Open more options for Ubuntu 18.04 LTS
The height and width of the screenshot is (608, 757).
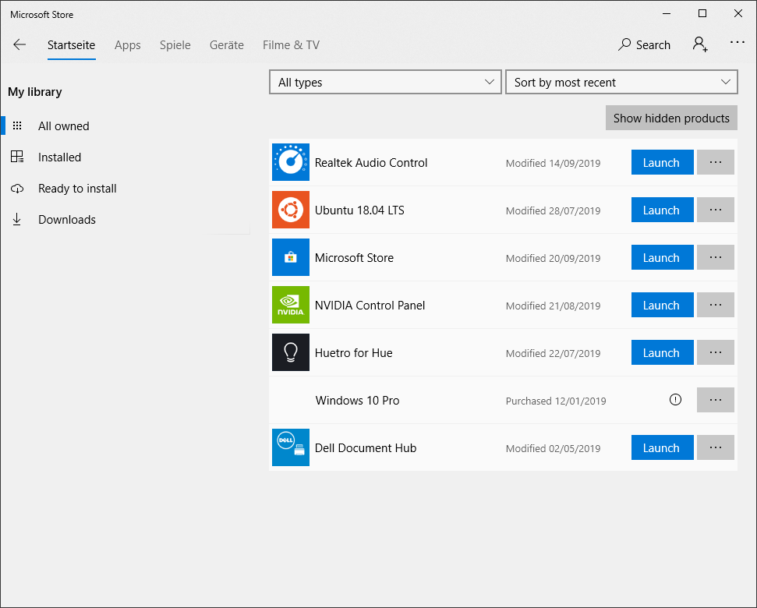click(x=716, y=210)
